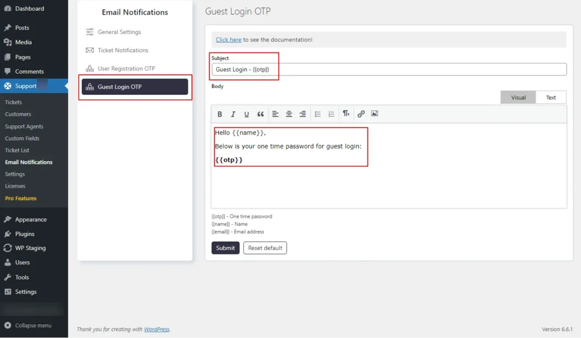
Task: Submit the Guest Login OTP template
Action: click(225, 247)
